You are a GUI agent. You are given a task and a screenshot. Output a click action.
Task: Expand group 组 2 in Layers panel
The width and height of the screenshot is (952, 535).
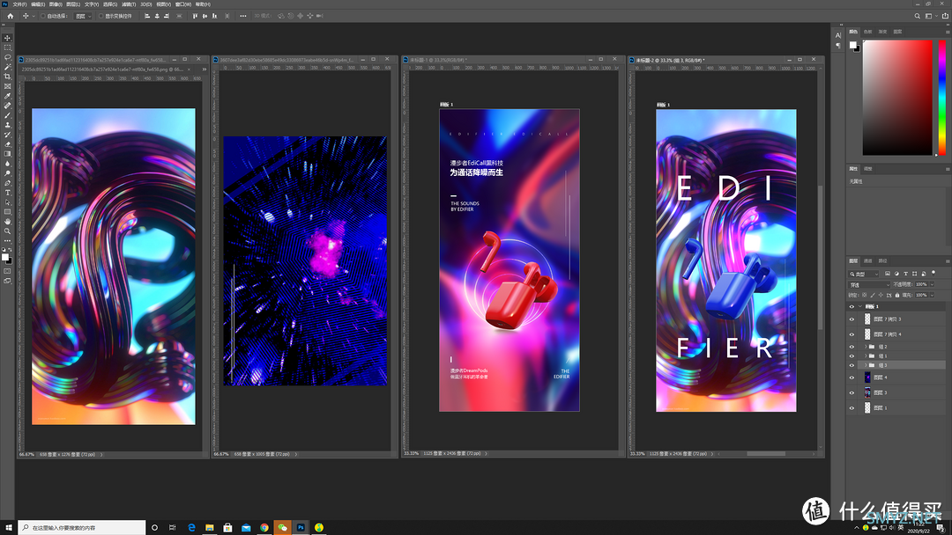click(866, 347)
